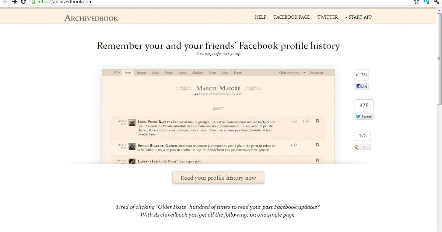Click the address bar URL field
The image size is (442, 232).
tap(221, 2)
